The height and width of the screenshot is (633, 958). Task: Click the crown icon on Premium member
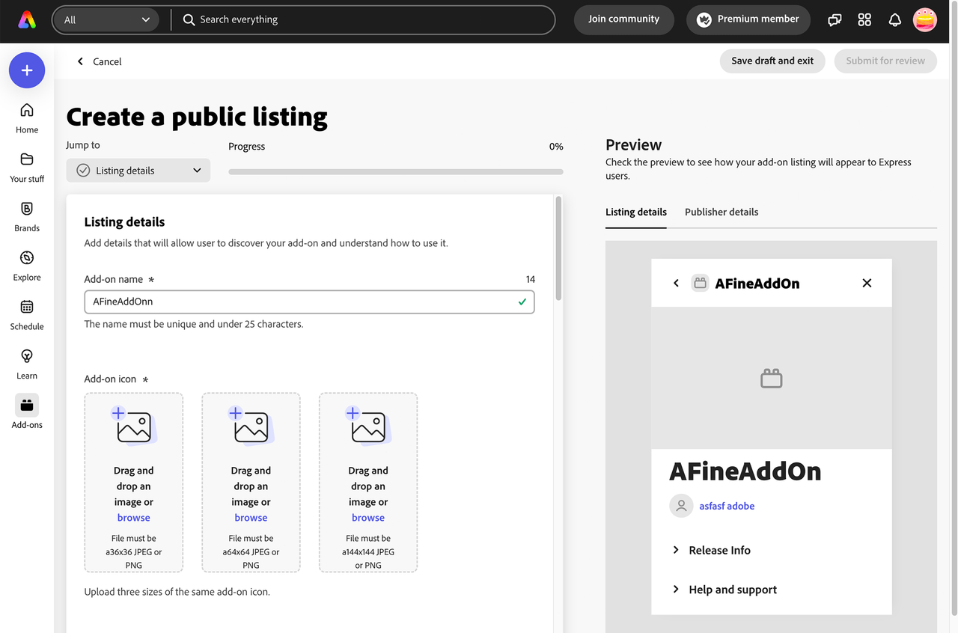704,20
